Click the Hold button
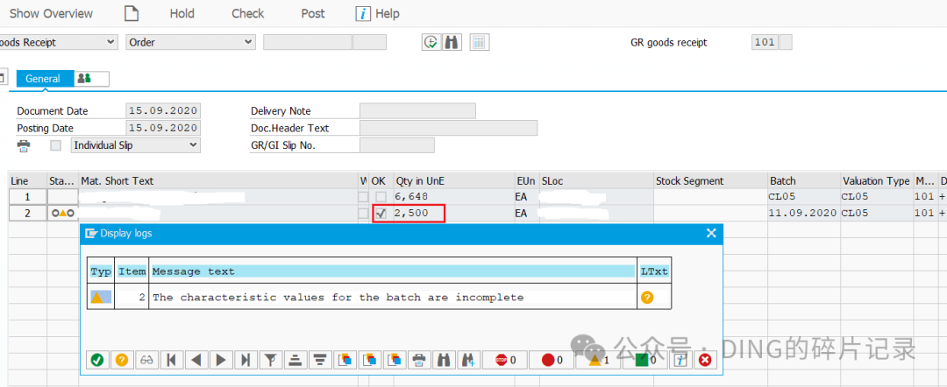Viewport: 947px width, 387px height. pos(182,13)
